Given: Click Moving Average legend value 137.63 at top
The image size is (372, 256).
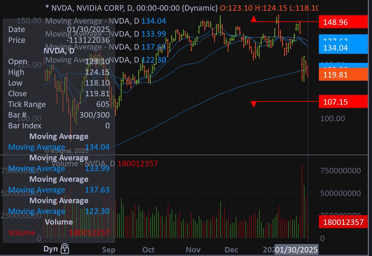Looking at the screenshot, I should pos(154,47).
